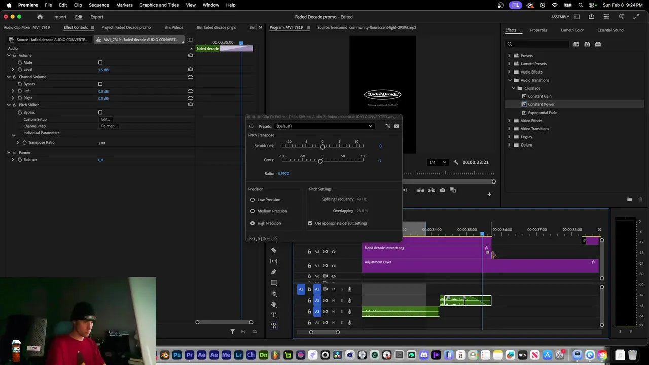Open Photoshop from the Dock
This screenshot has height=365, width=649.
[x=177, y=355]
